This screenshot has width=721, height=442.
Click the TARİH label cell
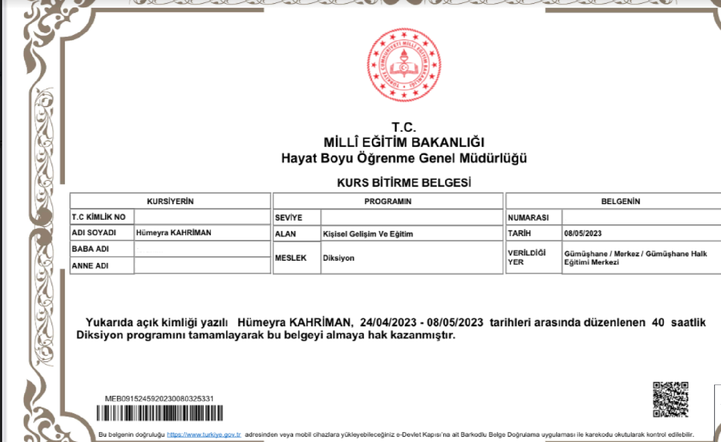coord(534,233)
